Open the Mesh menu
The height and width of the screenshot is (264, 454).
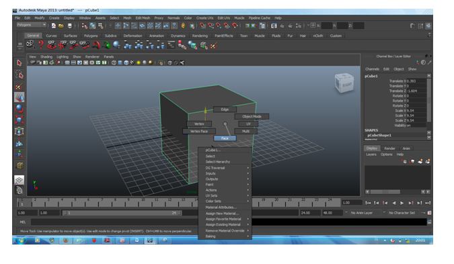pos(127,18)
